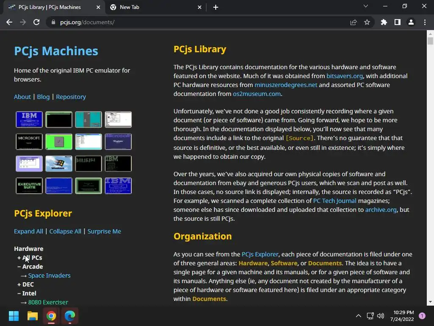The height and width of the screenshot is (326, 434).
Task: Click the vertical scrollbar thumb
Action: tap(430, 41)
